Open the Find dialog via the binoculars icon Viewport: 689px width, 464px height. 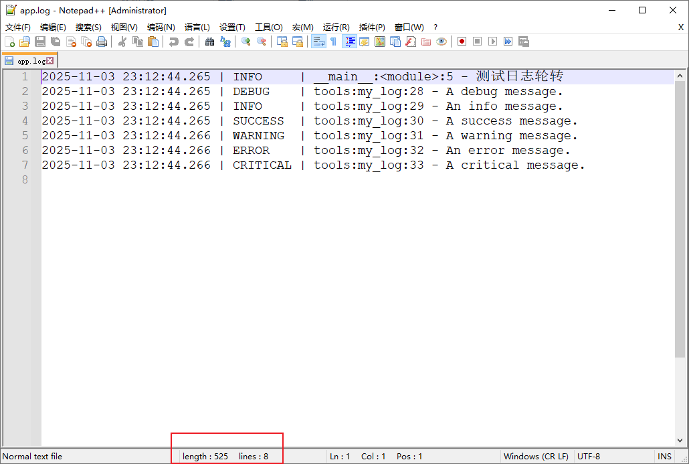[209, 41]
